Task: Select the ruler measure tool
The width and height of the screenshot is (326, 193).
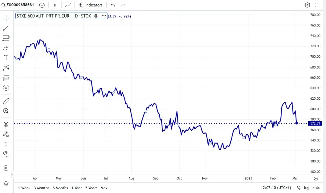Action: tap(6, 101)
